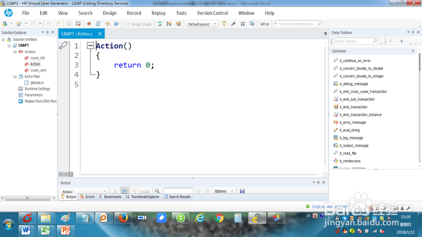Select lr_eval_string step

pyautogui.click(x=349, y=130)
